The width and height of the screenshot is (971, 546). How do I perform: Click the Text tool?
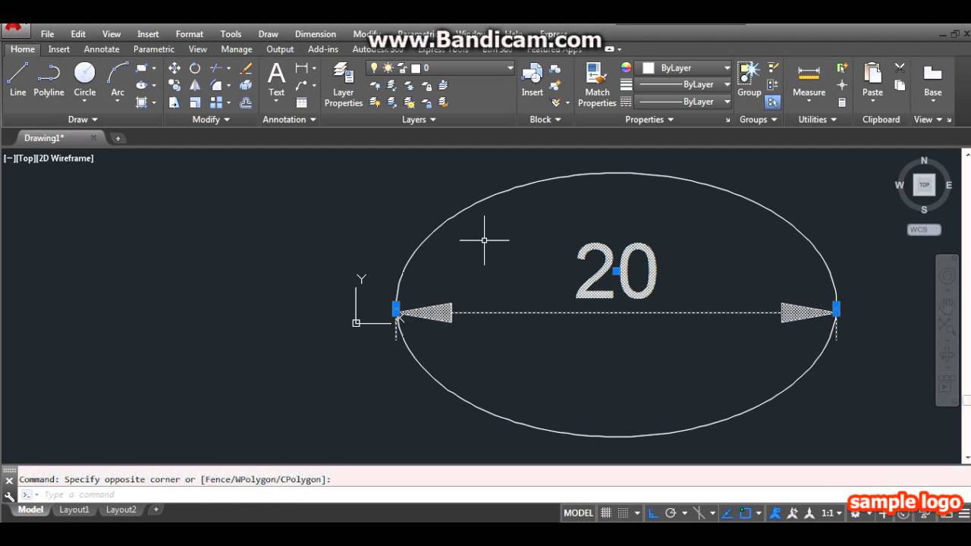(x=276, y=80)
